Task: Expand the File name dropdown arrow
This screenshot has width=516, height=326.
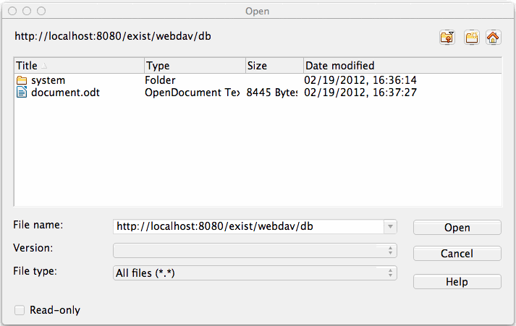Action: pos(391,227)
